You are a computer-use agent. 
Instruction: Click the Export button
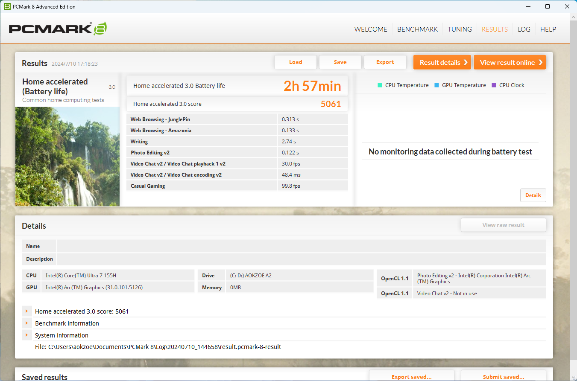pos(385,62)
